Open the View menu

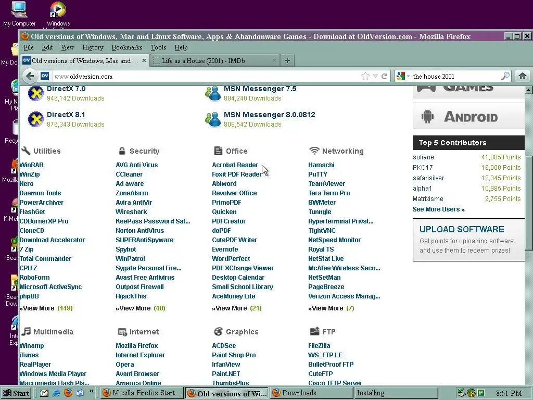pyautogui.click(x=68, y=47)
